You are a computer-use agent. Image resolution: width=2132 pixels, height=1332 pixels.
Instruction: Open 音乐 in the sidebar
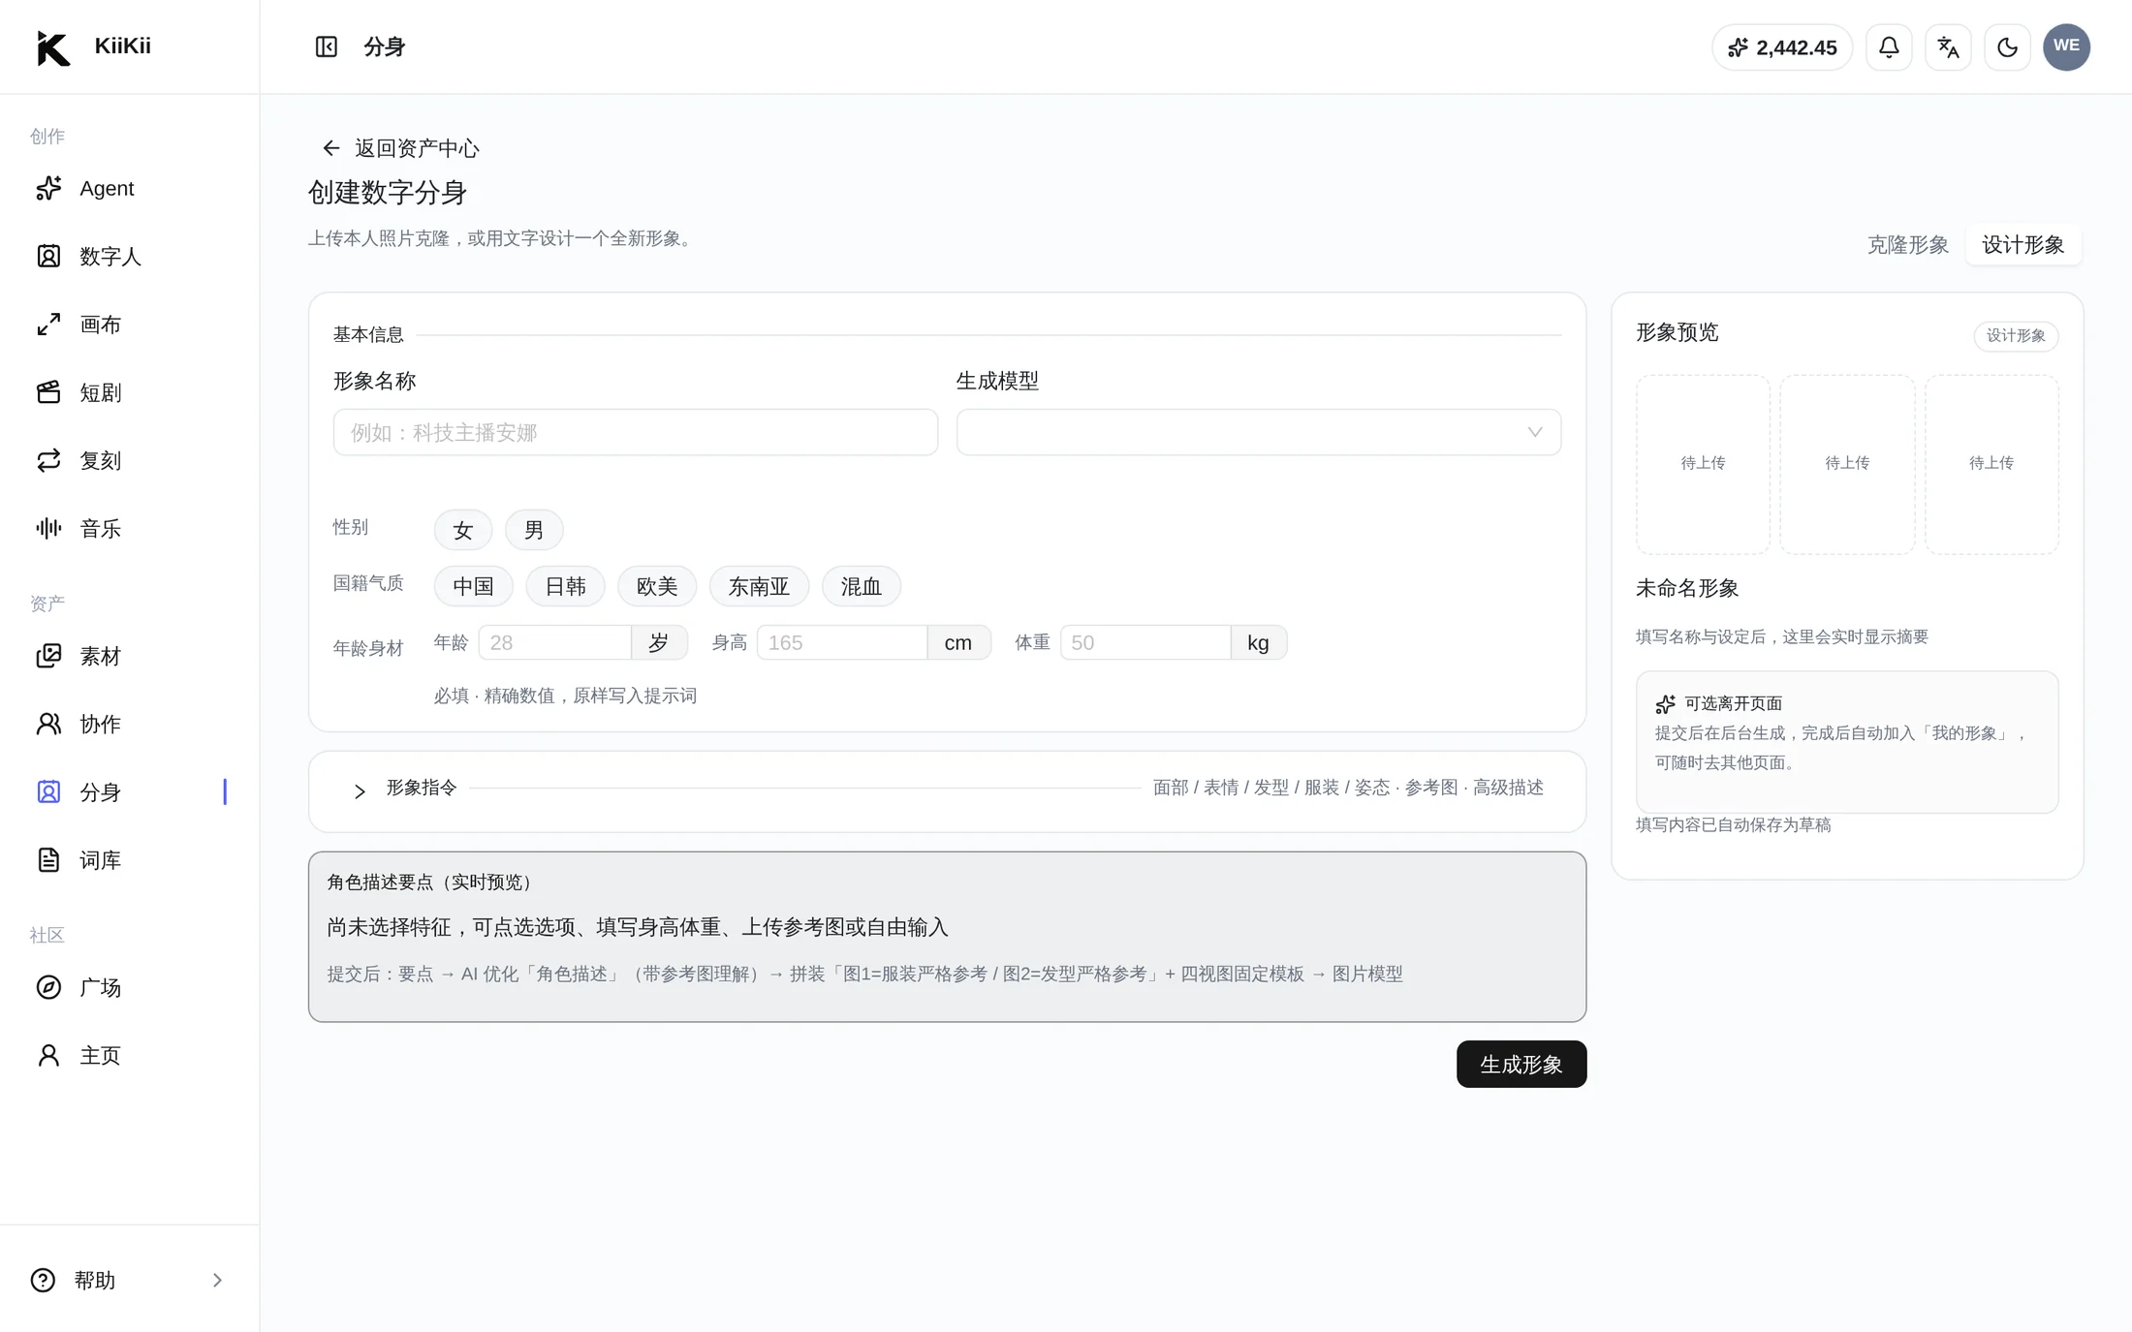click(130, 528)
